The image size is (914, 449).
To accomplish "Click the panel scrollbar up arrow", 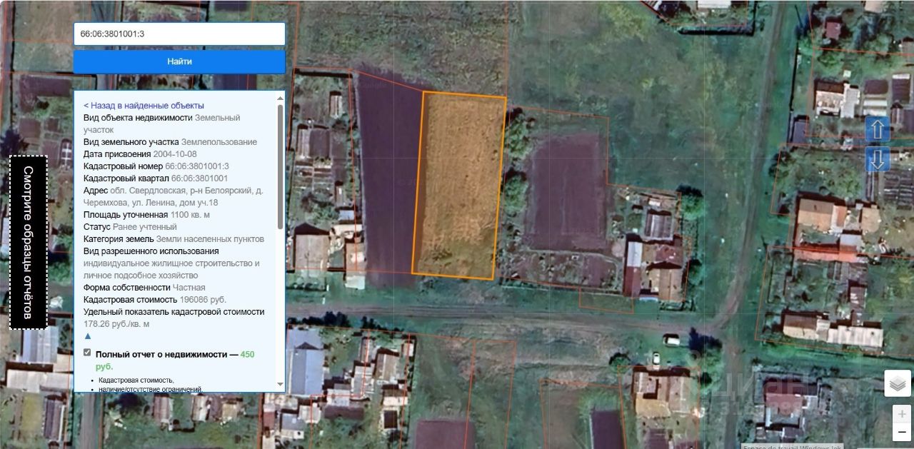I will coord(280,97).
